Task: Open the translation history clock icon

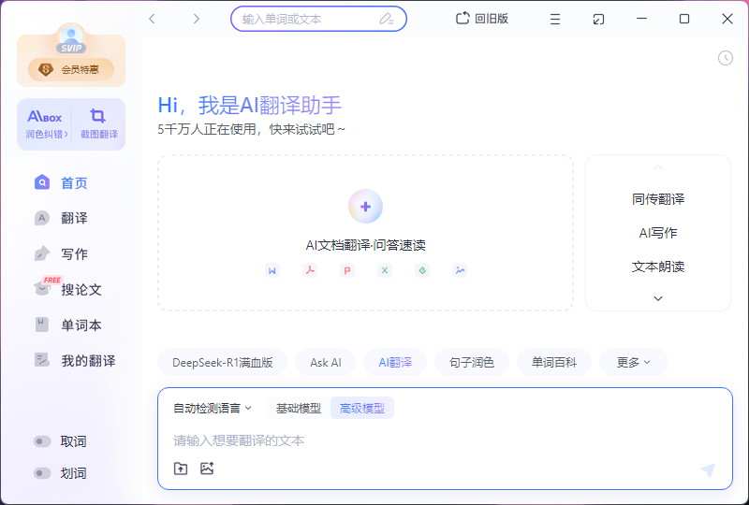Action: pyautogui.click(x=725, y=58)
